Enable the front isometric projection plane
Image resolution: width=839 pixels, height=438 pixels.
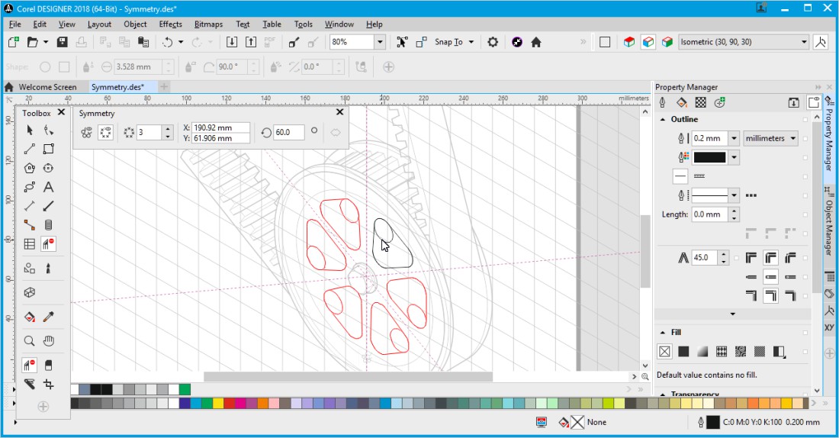click(648, 42)
